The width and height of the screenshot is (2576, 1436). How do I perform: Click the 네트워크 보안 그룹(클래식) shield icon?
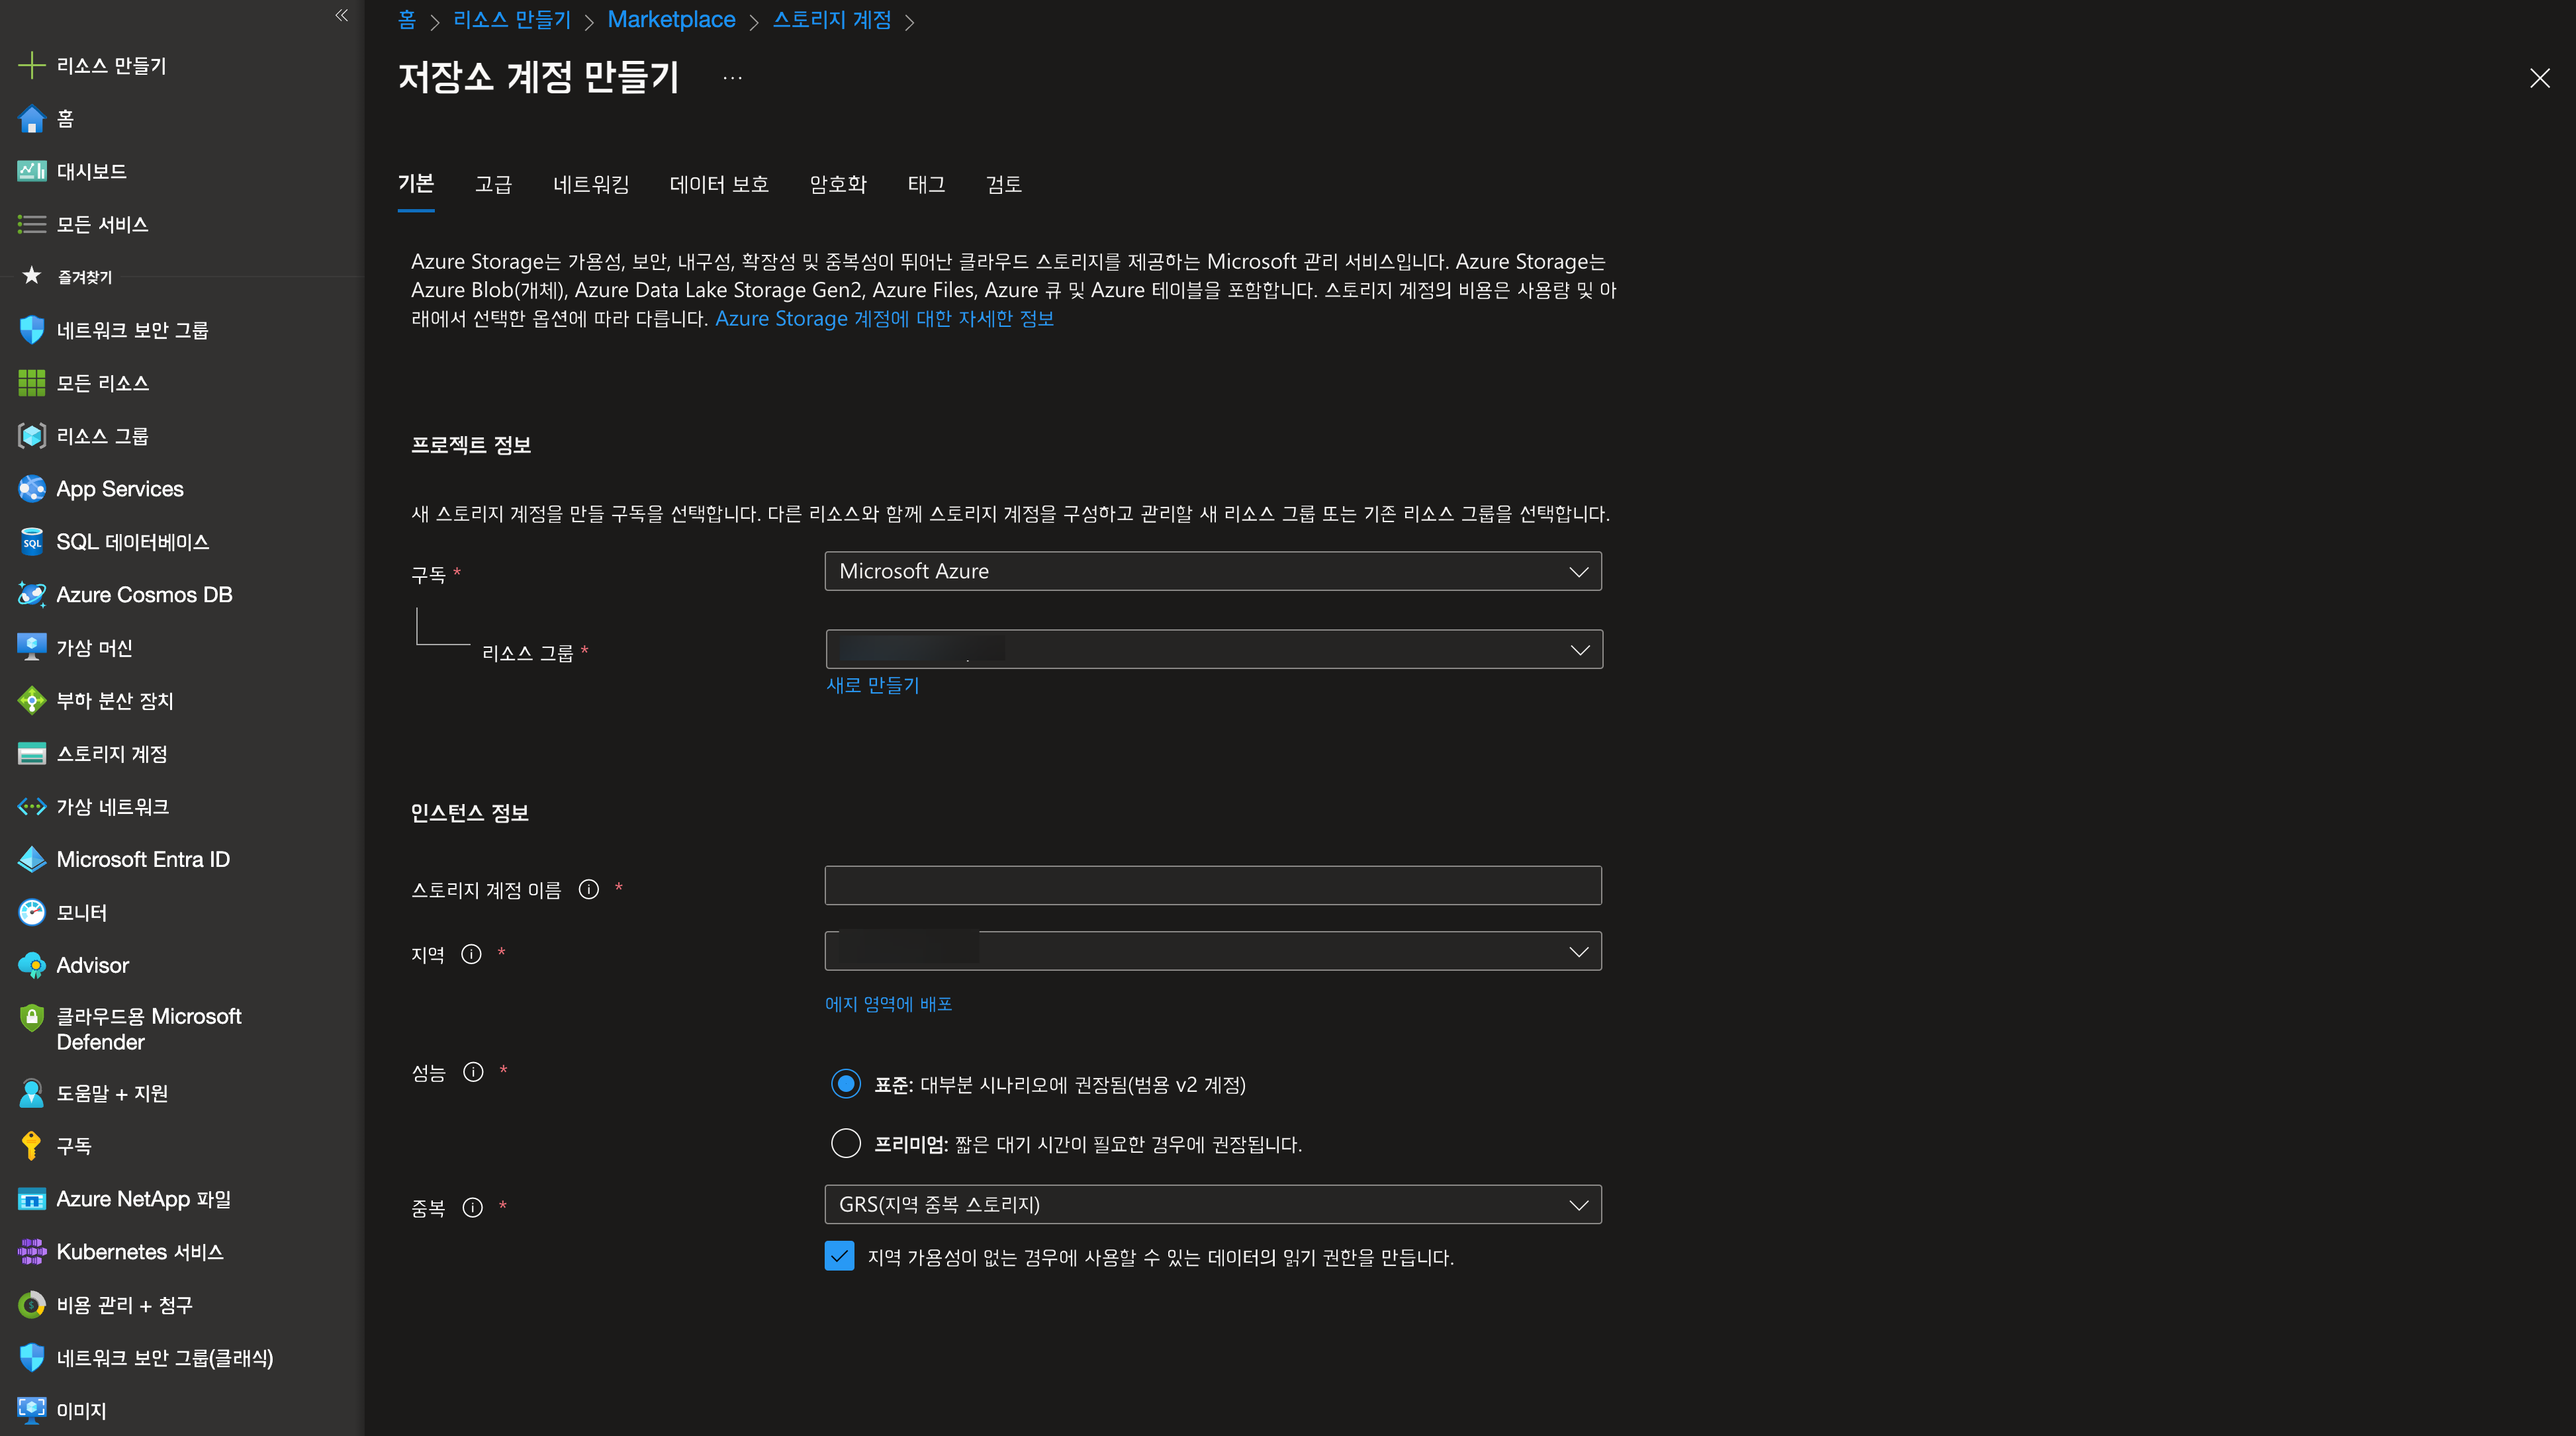click(32, 1358)
